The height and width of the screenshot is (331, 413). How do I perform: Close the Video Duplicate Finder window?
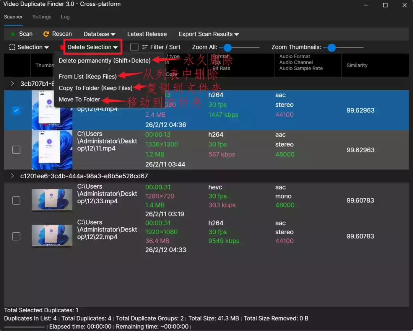[405, 5]
